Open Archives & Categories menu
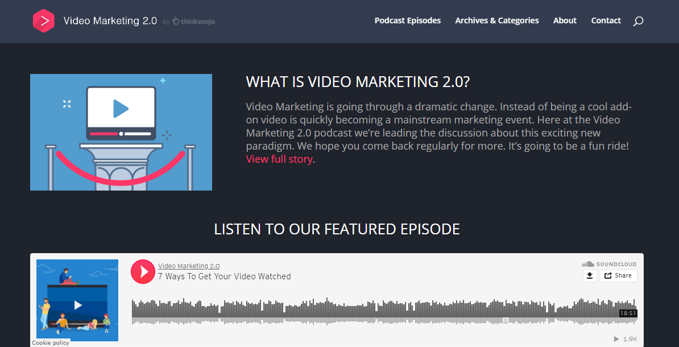The width and height of the screenshot is (679, 347). pos(496,20)
